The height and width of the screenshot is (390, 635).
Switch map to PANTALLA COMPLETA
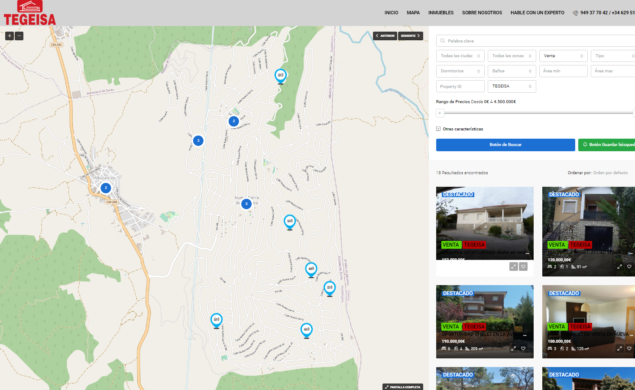tap(403, 387)
